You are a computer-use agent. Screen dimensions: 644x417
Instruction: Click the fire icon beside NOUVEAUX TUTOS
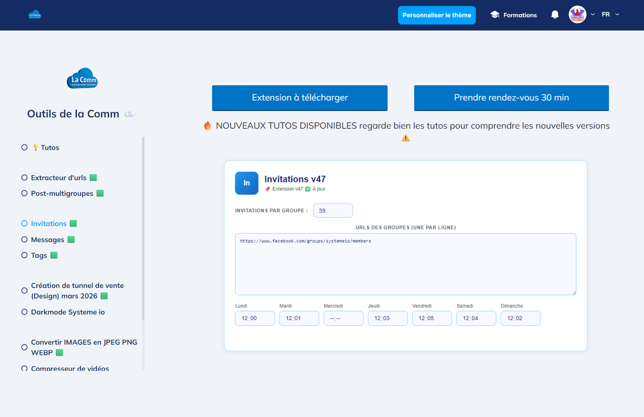coord(207,126)
